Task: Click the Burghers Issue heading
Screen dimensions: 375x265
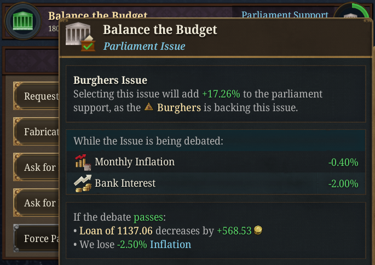Action: [x=110, y=80]
